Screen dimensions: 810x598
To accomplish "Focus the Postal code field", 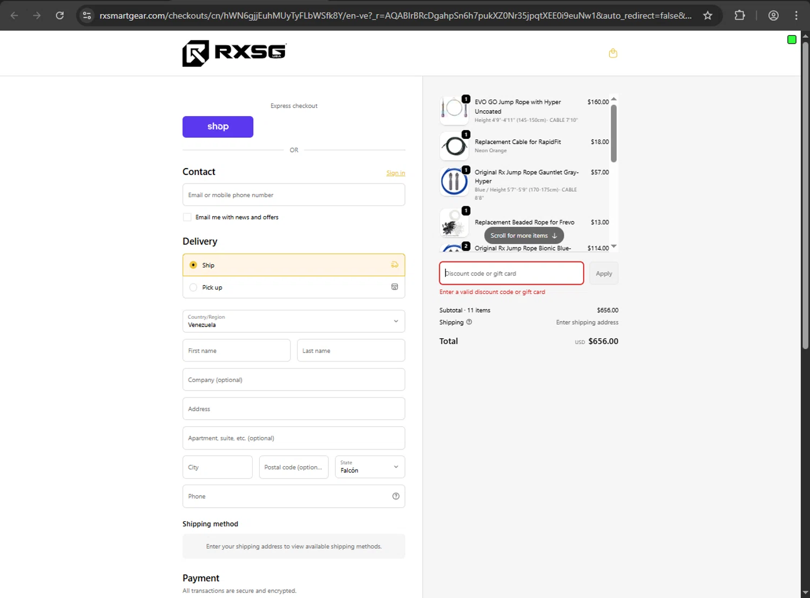I will pos(294,467).
